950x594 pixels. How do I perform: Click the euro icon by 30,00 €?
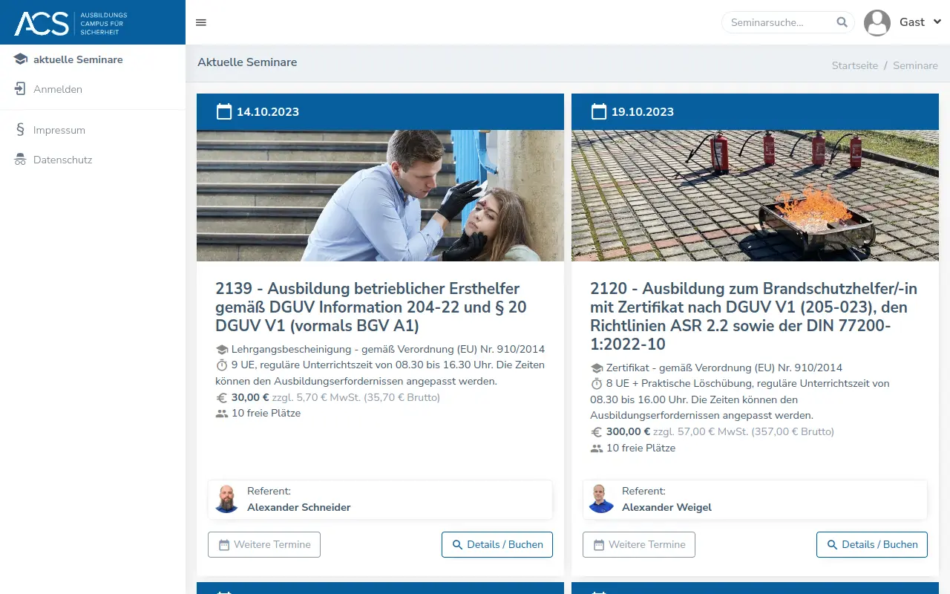(x=221, y=397)
